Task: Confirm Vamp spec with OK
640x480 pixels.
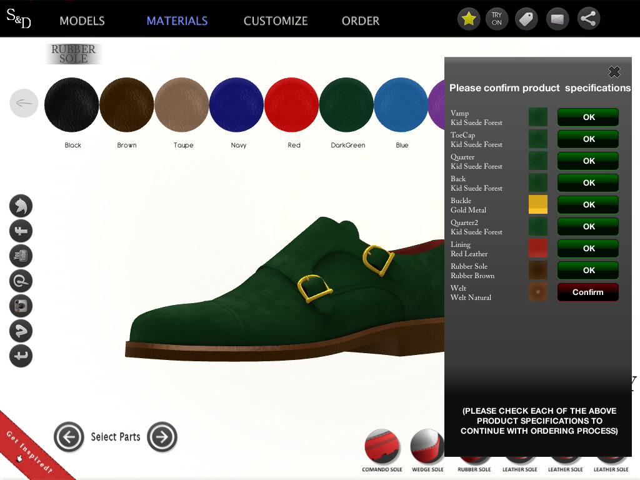Action: [x=588, y=117]
